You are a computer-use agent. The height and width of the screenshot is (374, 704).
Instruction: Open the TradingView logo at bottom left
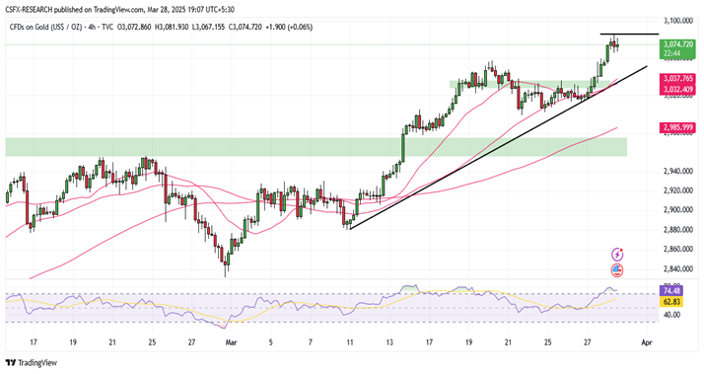[32, 363]
